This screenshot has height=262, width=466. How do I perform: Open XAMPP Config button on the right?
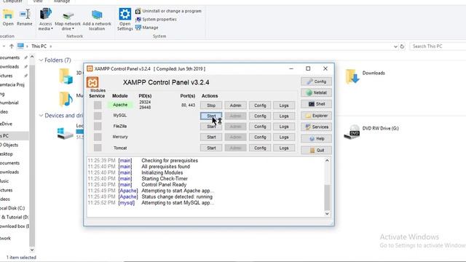point(316,82)
